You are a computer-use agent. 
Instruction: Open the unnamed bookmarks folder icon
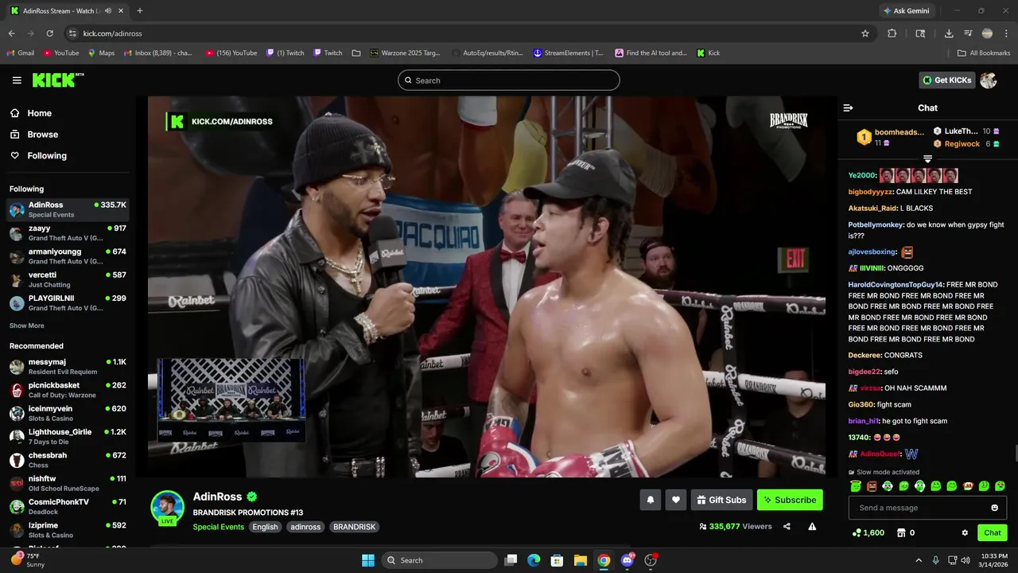click(x=356, y=53)
